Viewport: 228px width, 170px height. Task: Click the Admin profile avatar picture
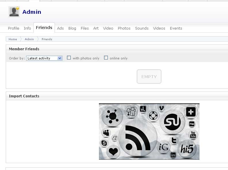[14, 12]
